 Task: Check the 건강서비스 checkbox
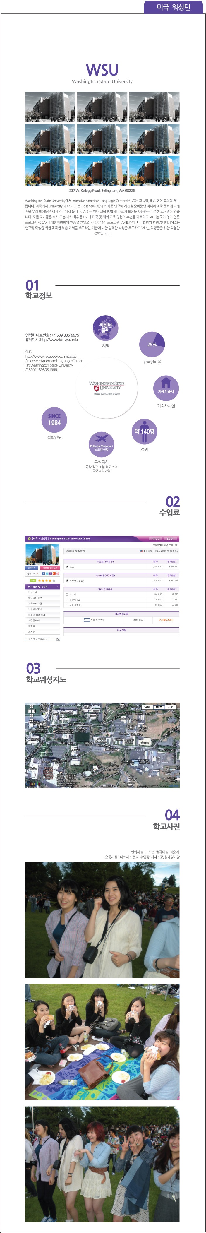(x=67, y=600)
